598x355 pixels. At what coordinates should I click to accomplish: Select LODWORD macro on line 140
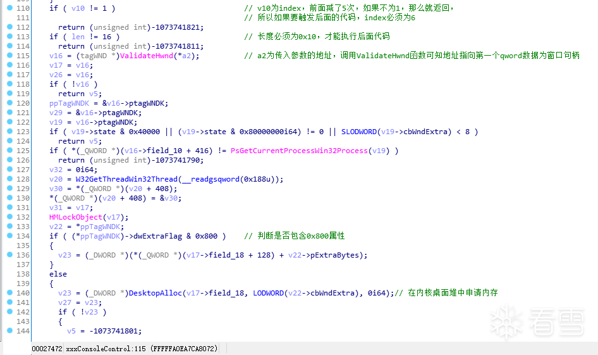269,293
